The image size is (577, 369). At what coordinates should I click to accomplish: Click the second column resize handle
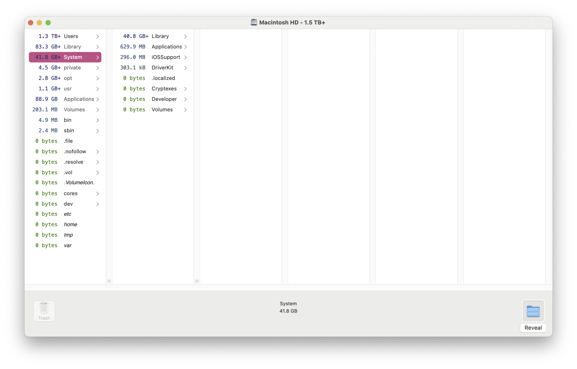pyautogui.click(x=197, y=281)
